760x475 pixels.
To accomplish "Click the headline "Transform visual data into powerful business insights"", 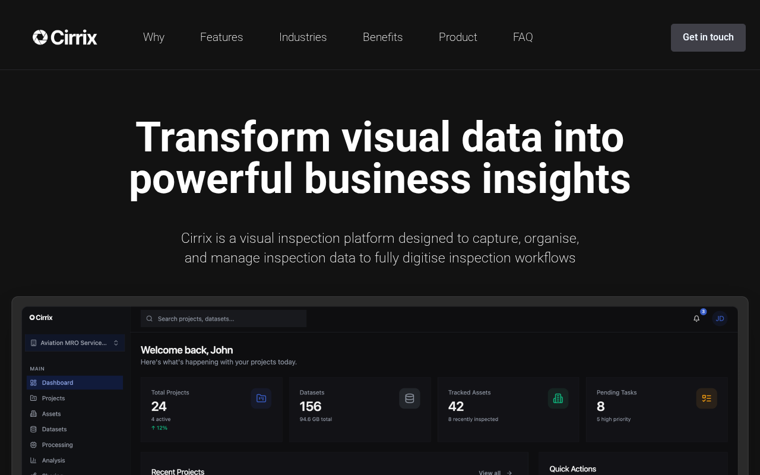I will point(380,157).
